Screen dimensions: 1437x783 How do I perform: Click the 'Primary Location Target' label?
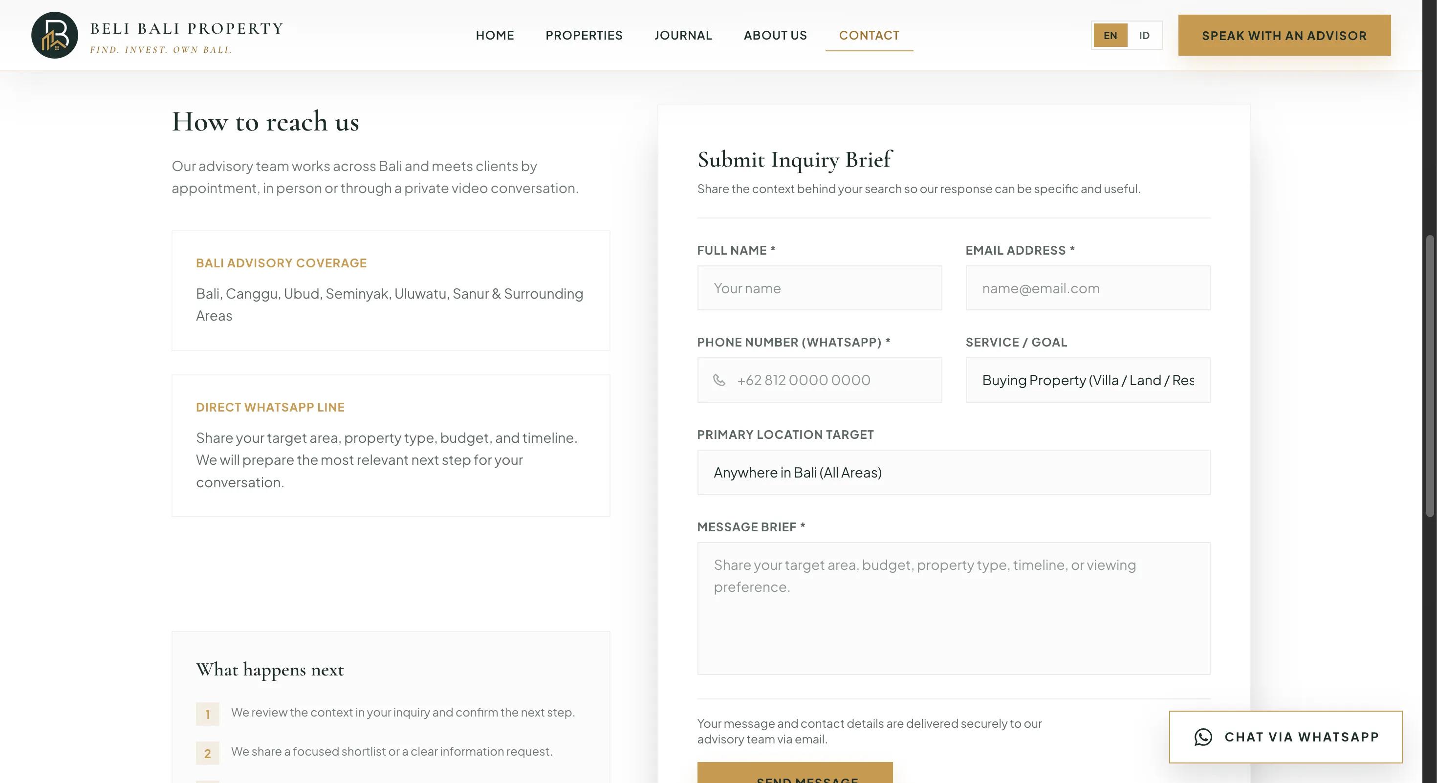[785, 435]
